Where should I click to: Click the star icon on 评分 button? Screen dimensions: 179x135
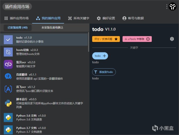(x=116, y=39)
